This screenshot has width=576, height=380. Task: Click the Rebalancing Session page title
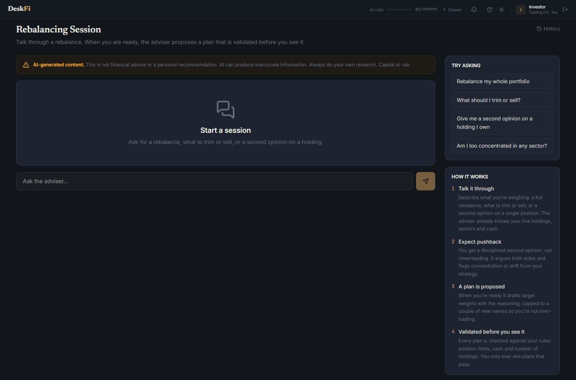(58, 29)
